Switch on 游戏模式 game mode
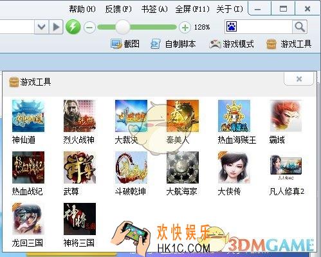321x257 pixels. [x=232, y=44]
